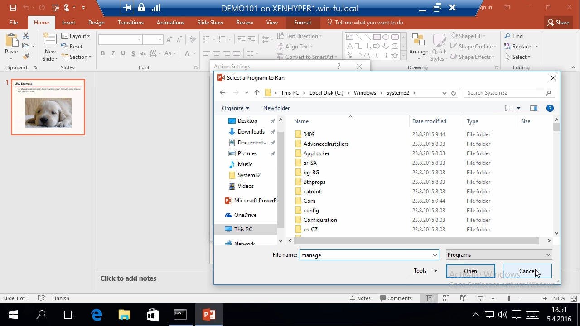Create a New folder in System32

click(x=276, y=108)
